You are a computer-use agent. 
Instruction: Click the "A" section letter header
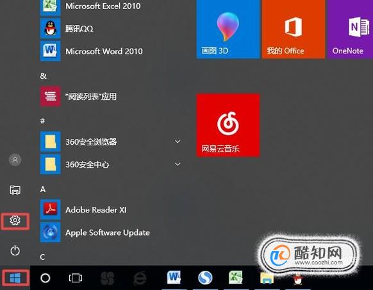[x=43, y=189]
